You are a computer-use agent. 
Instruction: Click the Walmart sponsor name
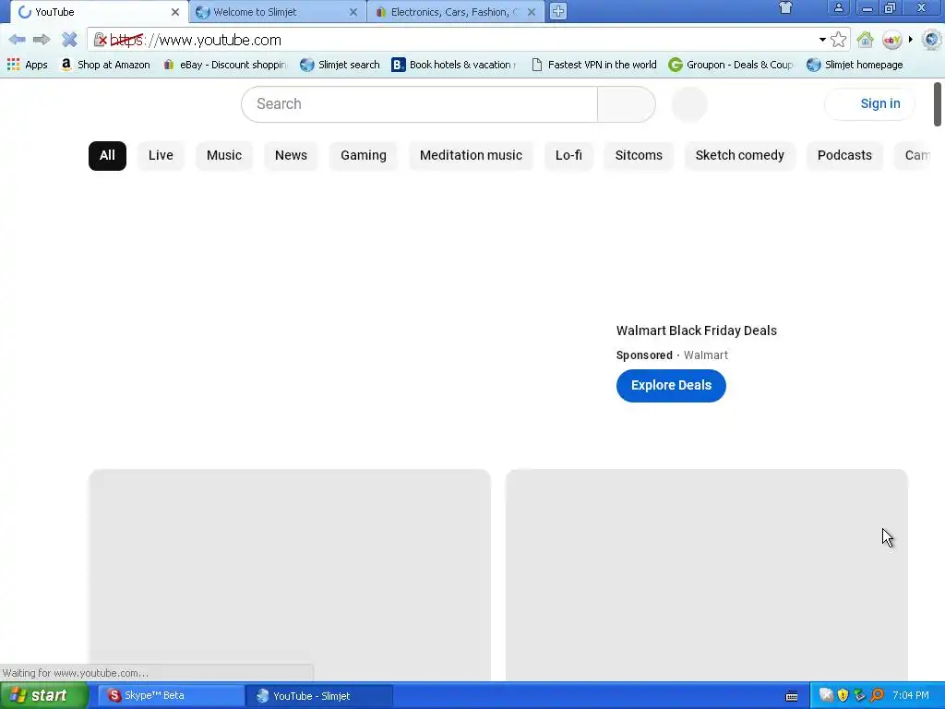click(706, 355)
